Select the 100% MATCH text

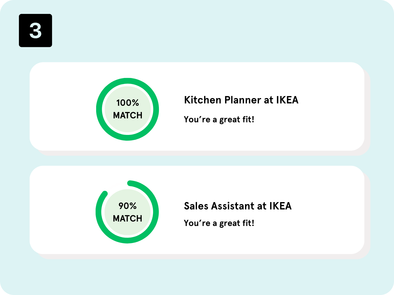click(x=128, y=109)
